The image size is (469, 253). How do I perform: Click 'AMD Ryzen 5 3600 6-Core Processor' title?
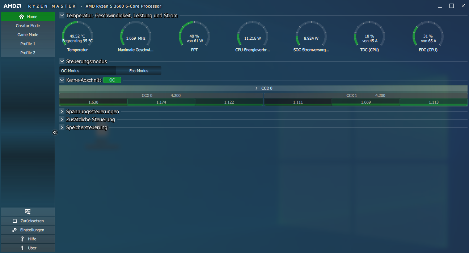tap(123, 6)
